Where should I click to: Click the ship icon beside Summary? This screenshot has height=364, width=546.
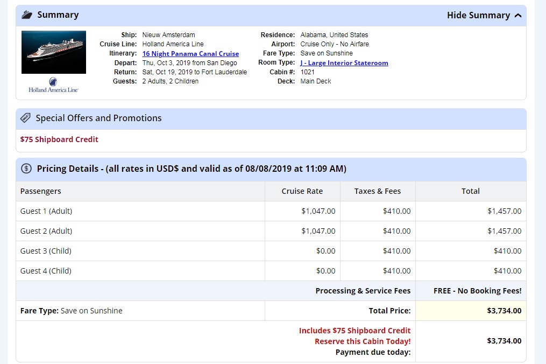coord(27,15)
